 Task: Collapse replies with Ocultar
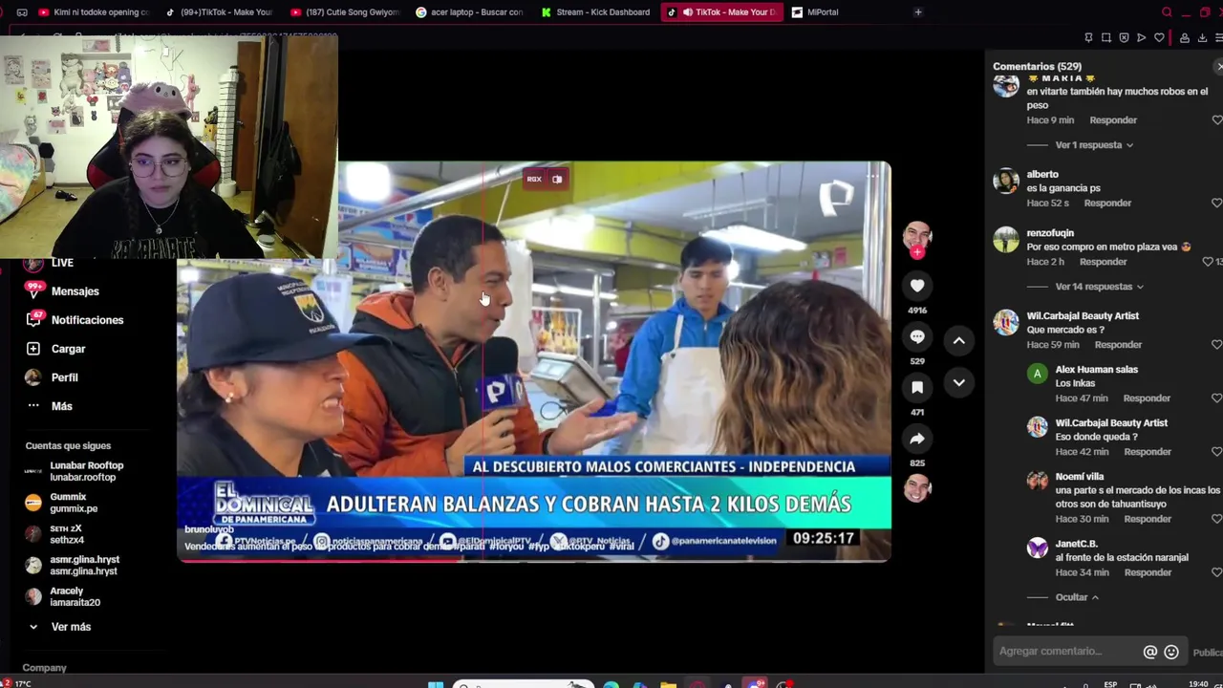pos(1077,597)
